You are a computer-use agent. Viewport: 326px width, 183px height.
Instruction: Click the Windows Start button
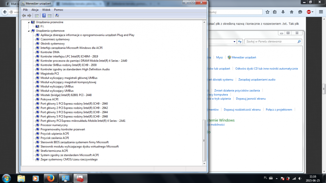click(x=6, y=178)
